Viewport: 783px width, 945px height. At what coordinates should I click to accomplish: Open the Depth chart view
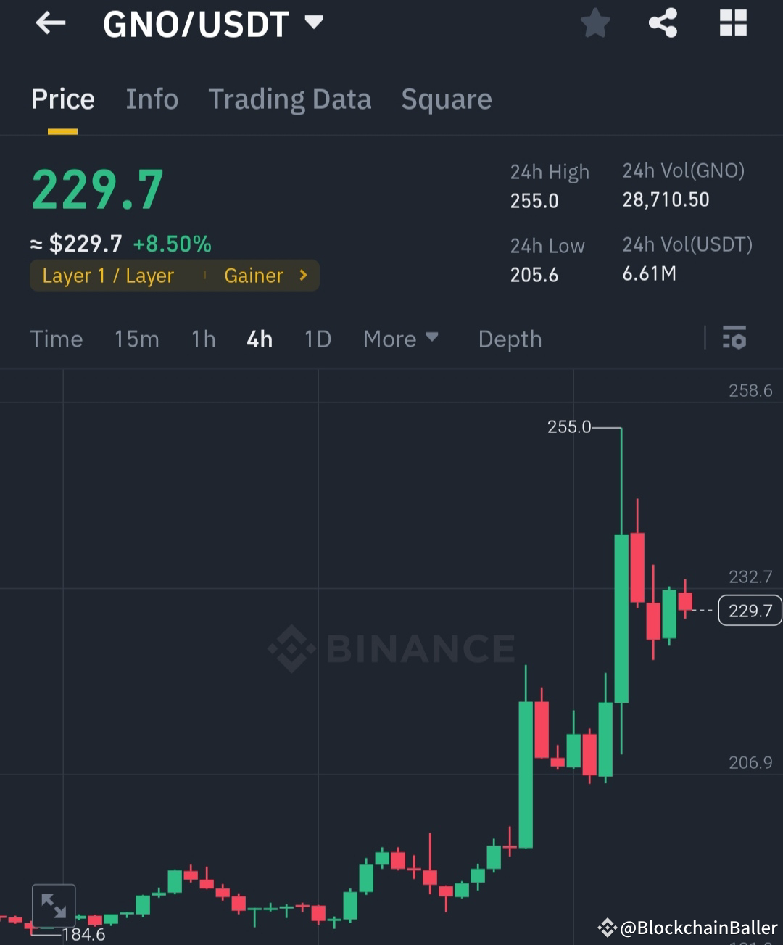(x=510, y=339)
